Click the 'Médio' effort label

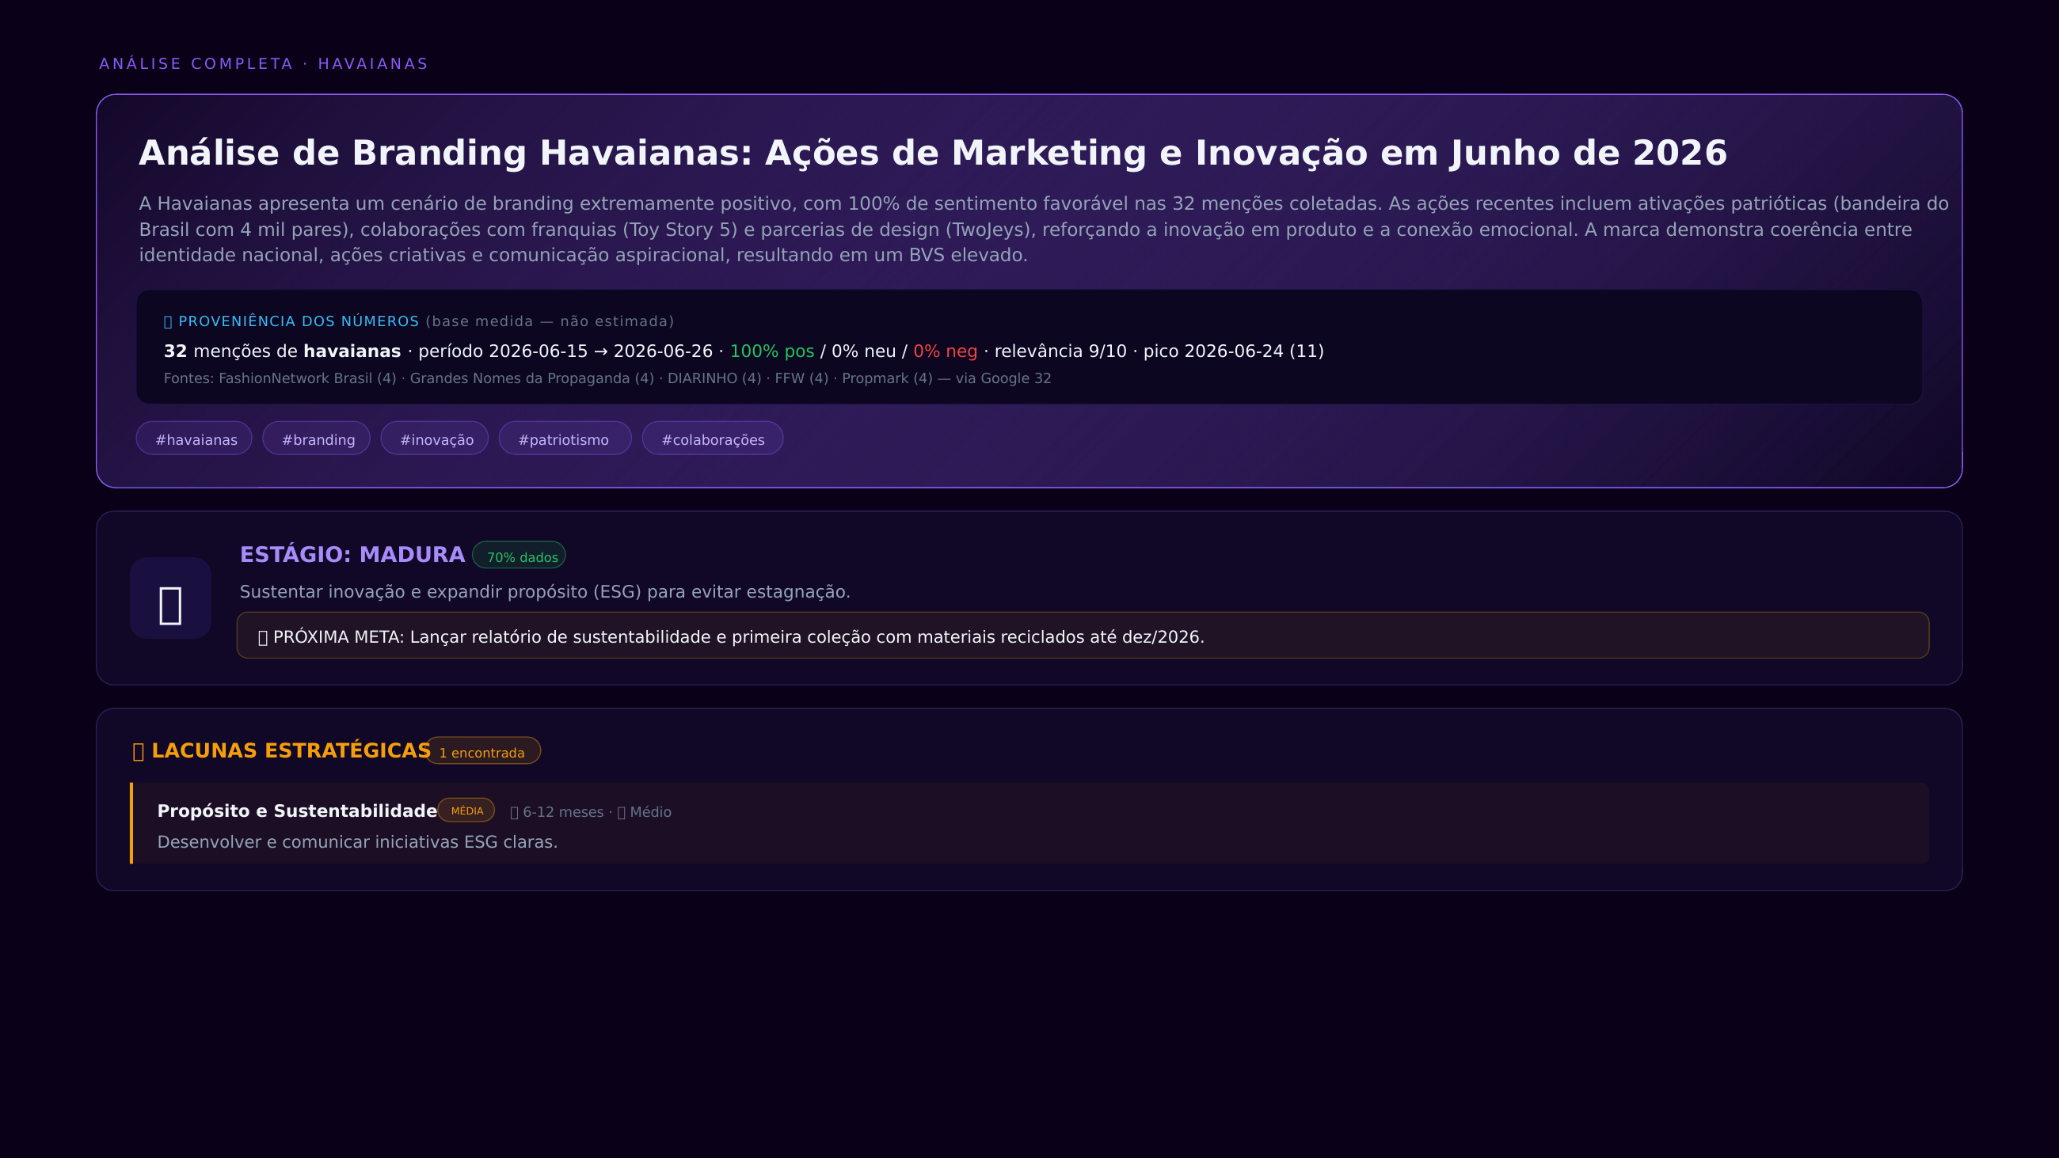click(x=651, y=813)
